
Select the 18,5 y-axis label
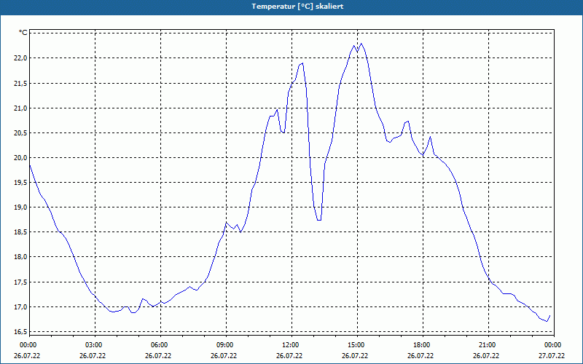pyautogui.click(x=21, y=232)
